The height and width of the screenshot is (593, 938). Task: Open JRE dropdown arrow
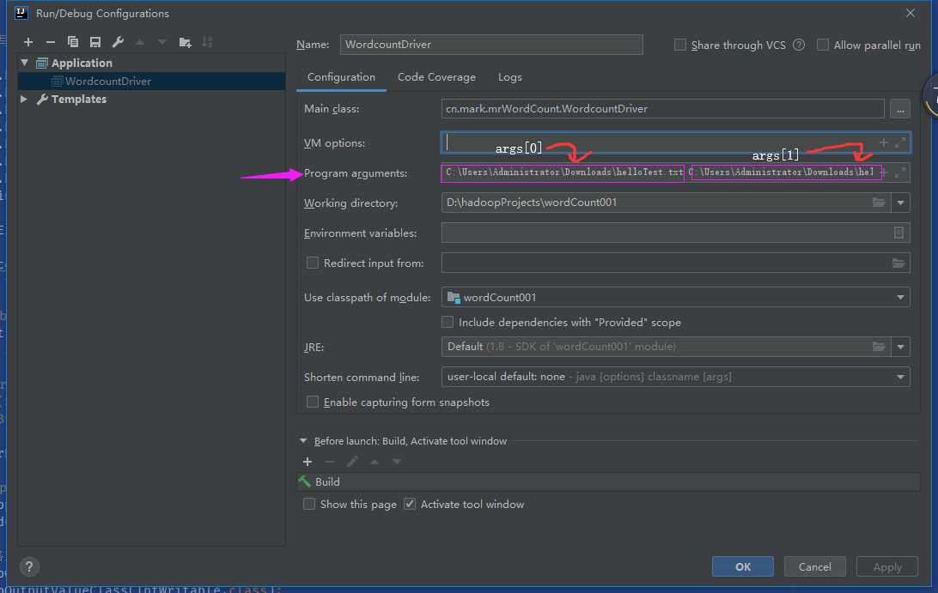900,347
